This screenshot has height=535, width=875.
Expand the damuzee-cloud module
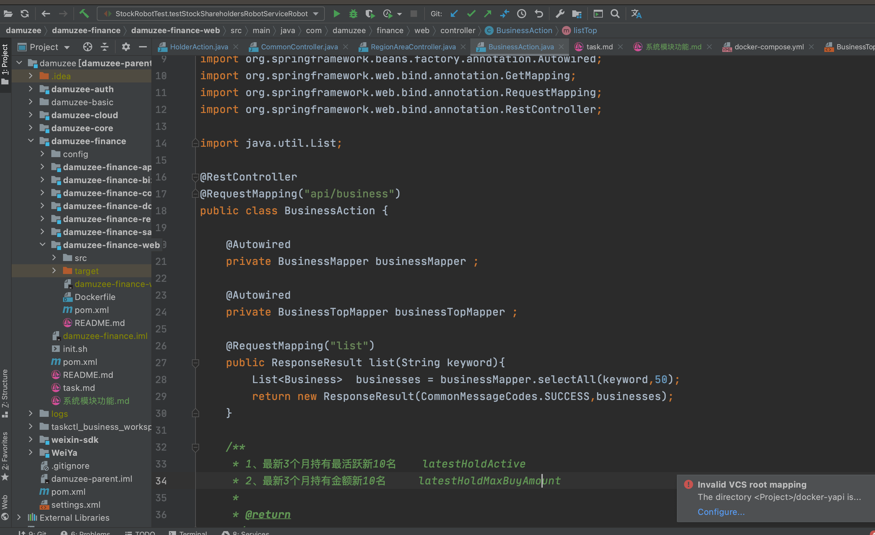[x=31, y=115]
